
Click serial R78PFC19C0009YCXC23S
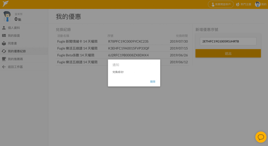coord(128,42)
